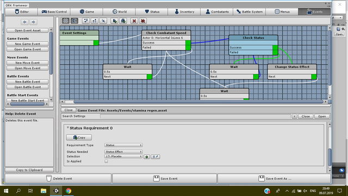Switch to the Menus tab
348x196 pixels.
282,11
